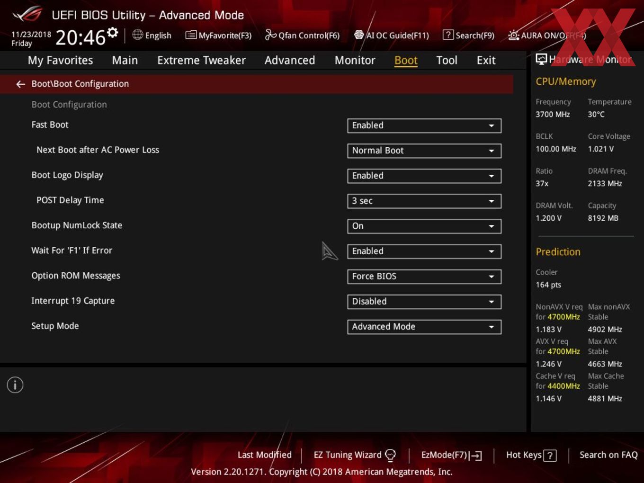Open Boot Logo Display dropdown
Viewport: 644px width, 483px height.
coord(424,176)
